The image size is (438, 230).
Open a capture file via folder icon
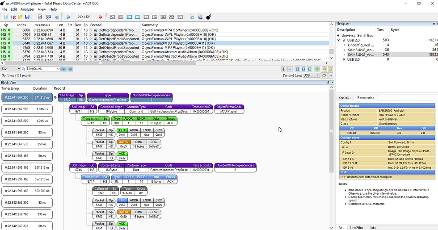click(20, 17)
